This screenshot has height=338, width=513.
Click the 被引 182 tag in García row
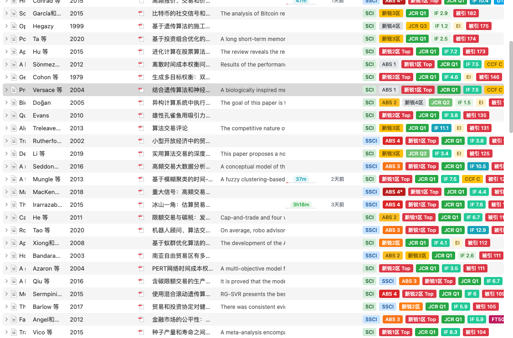466,13
